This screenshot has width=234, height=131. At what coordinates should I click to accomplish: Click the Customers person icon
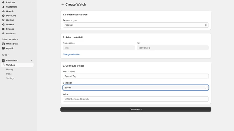(3, 7)
